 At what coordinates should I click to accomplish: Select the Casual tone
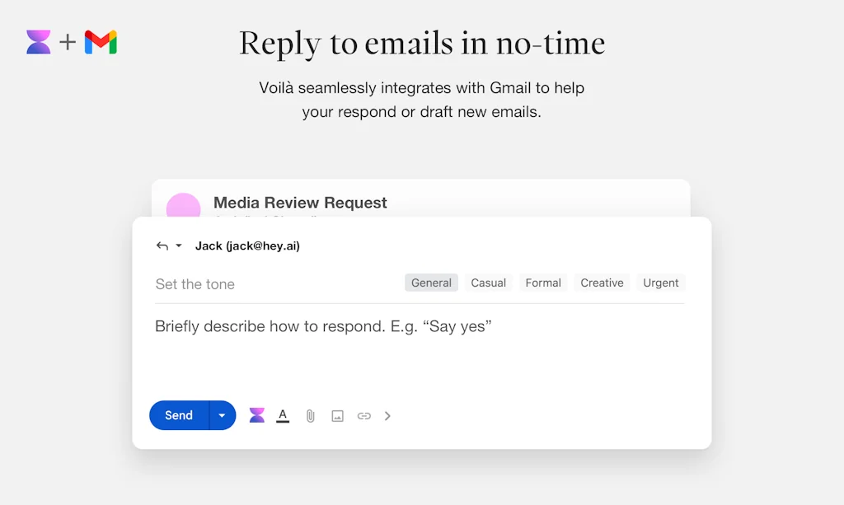coord(488,283)
